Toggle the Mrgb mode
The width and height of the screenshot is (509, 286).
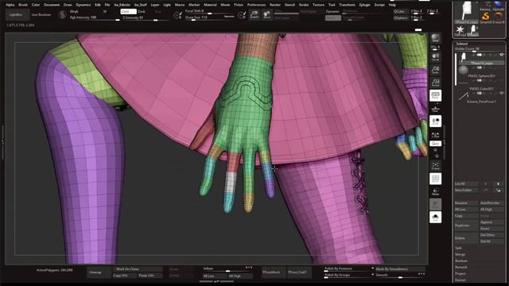pos(74,11)
